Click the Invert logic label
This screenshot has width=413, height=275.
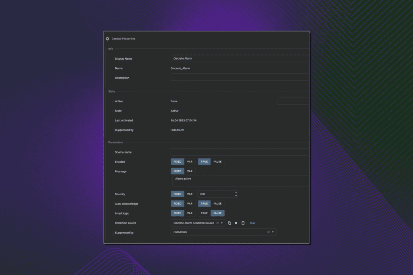tap(122, 213)
